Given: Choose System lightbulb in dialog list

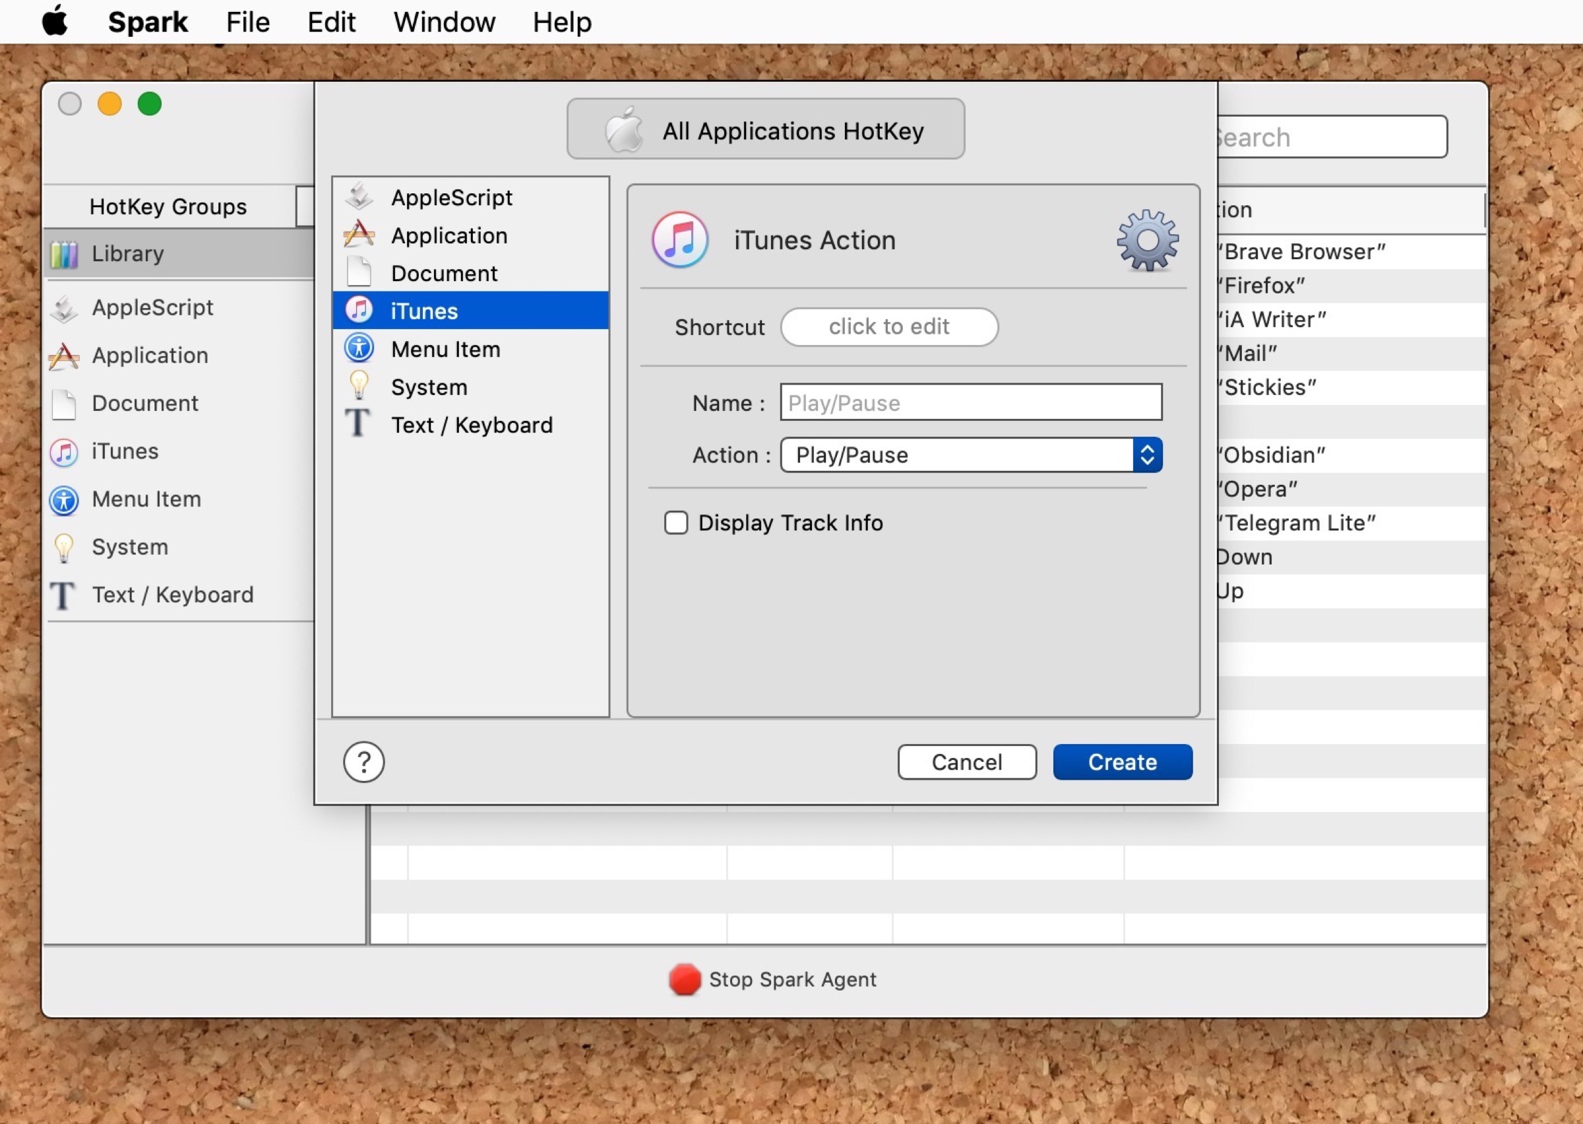Looking at the screenshot, I should click(x=359, y=386).
